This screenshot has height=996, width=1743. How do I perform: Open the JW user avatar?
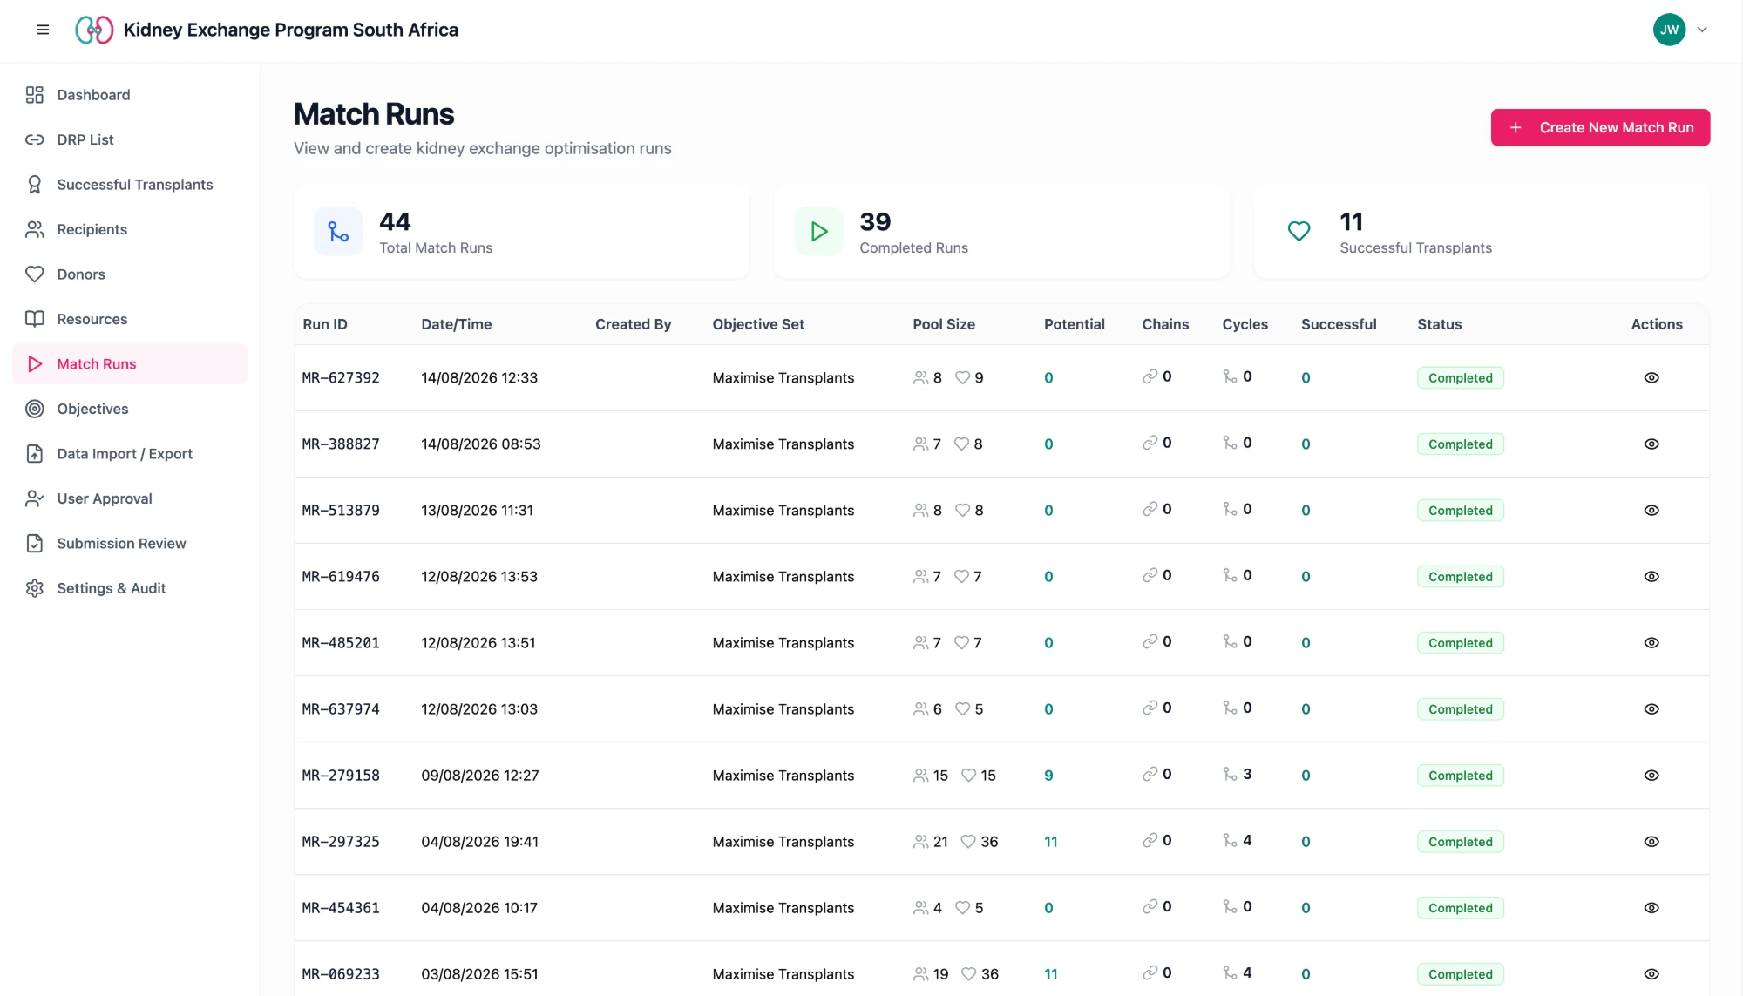[1669, 30]
